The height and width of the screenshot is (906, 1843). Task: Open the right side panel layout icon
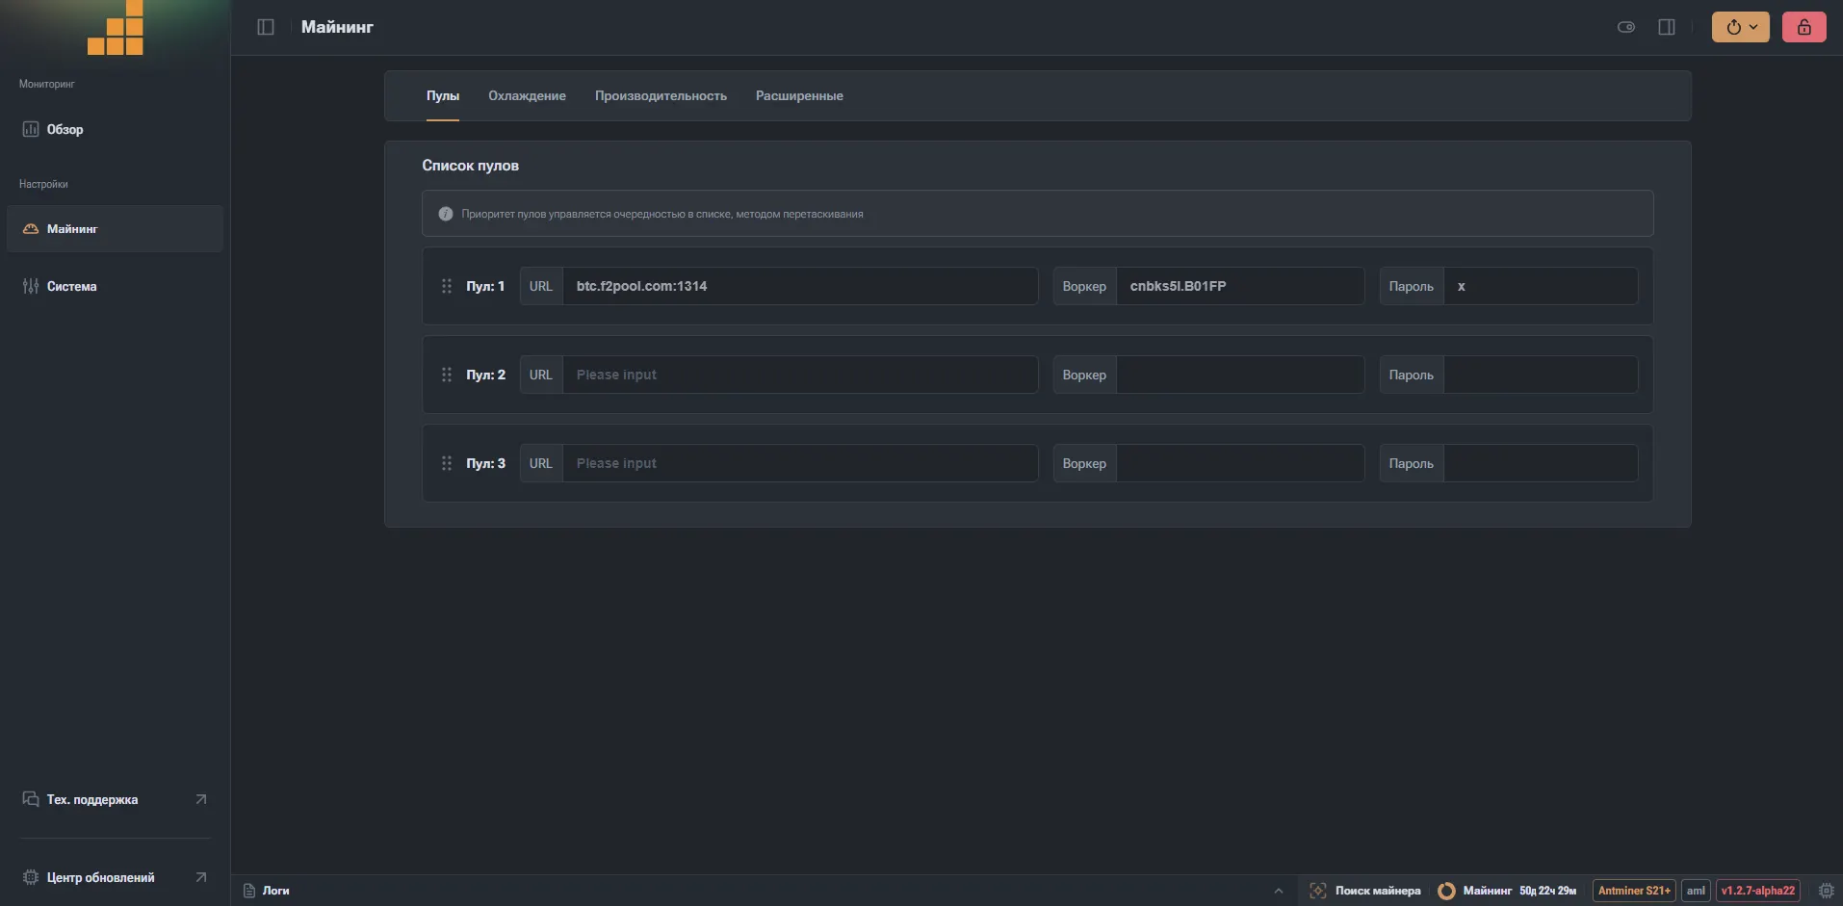(1667, 27)
